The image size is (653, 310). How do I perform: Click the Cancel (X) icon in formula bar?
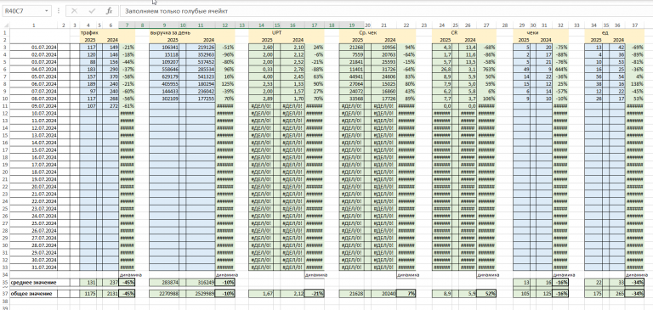[x=74, y=11]
